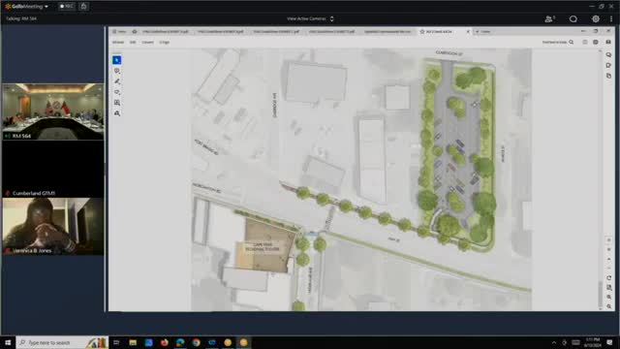This screenshot has height=349, width=620.
Task: Open the Convert menu item
Action: 147,42
